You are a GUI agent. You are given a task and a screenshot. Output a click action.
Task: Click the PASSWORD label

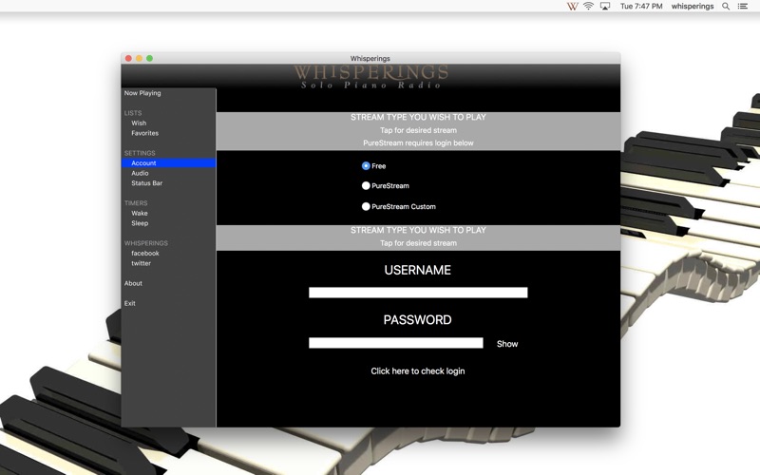[x=418, y=320]
